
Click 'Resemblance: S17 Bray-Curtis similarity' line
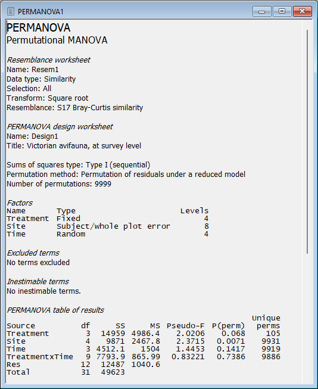click(x=74, y=108)
